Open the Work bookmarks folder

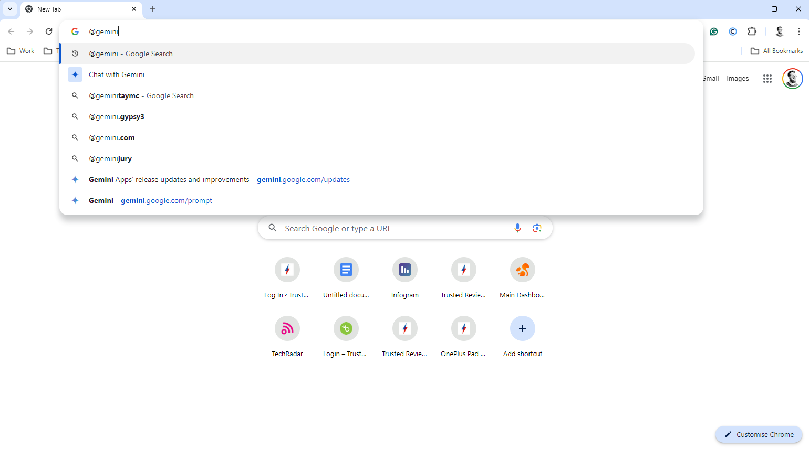(x=20, y=51)
